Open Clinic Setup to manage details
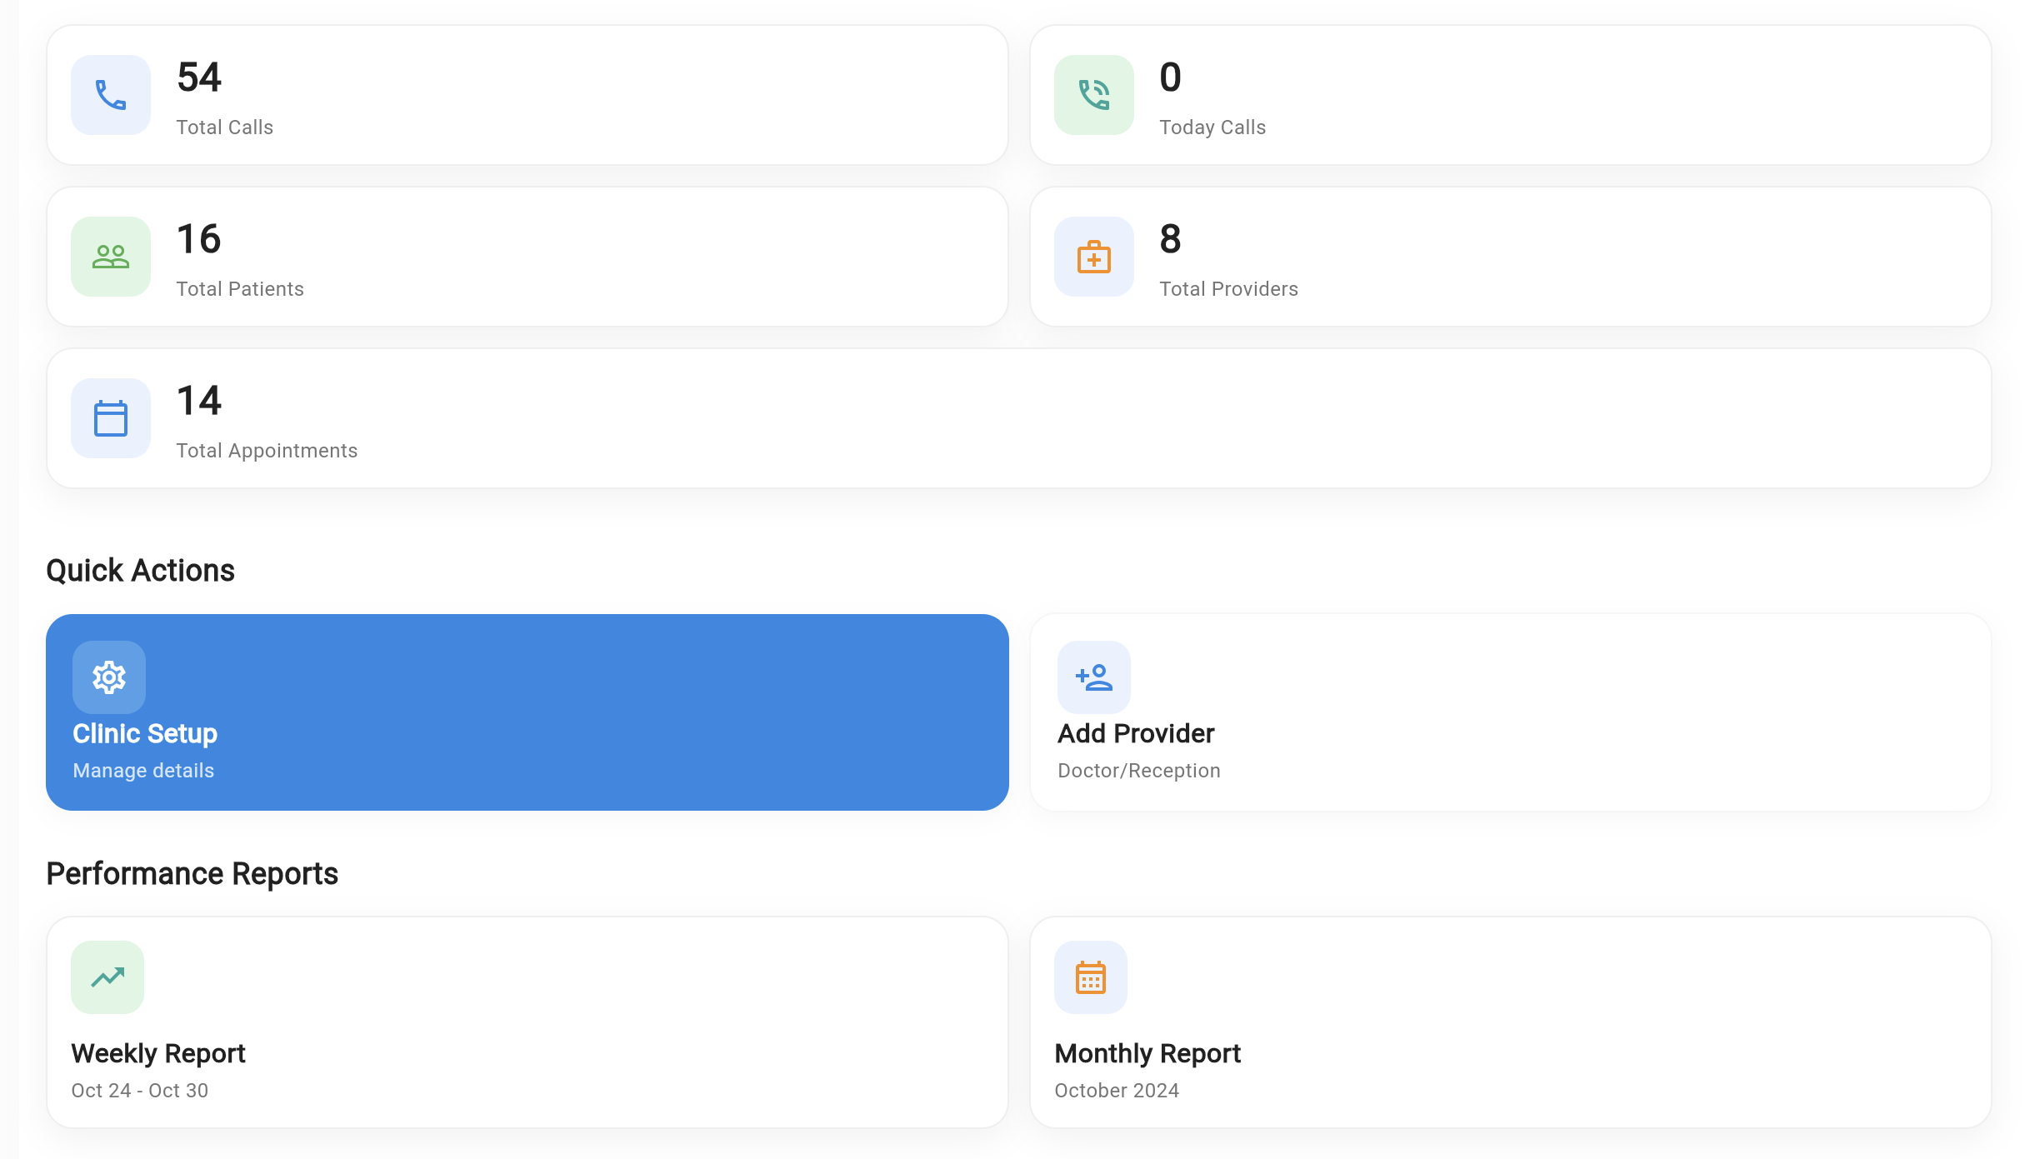The image size is (2025, 1159). pos(527,712)
